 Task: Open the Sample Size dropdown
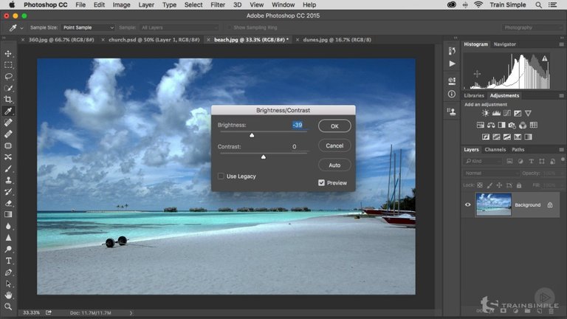coord(88,27)
